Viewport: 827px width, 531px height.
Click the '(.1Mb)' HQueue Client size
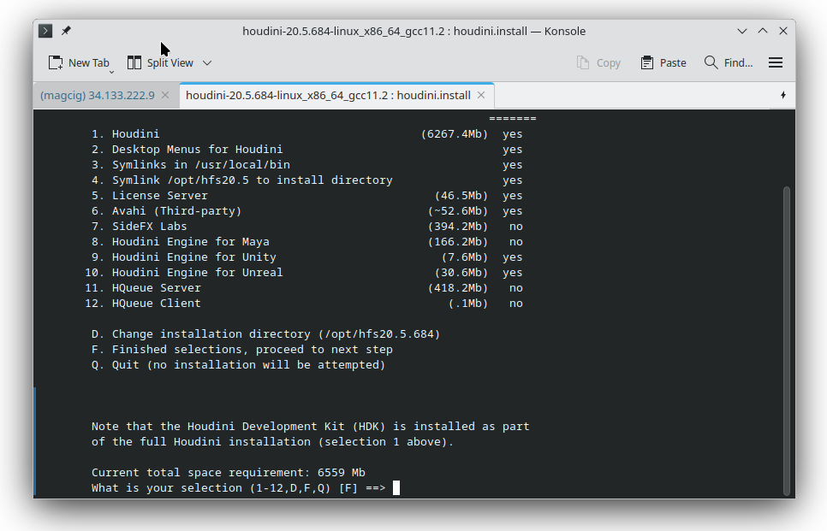point(468,304)
